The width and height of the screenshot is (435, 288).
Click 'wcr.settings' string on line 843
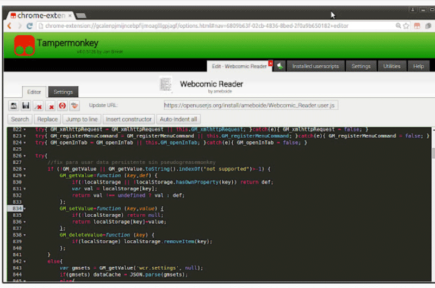tap(157, 268)
